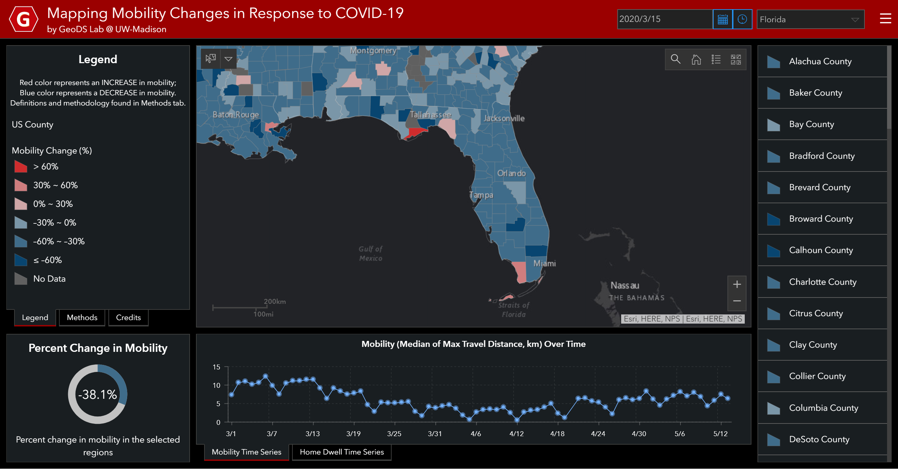Click the Miami label on map

pyautogui.click(x=544, y=263)
